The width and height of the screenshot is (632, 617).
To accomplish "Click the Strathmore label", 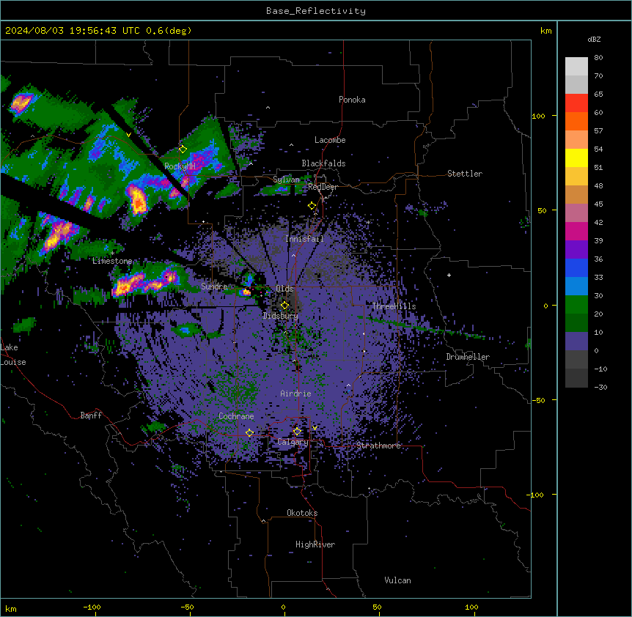I will click(378, 446).
